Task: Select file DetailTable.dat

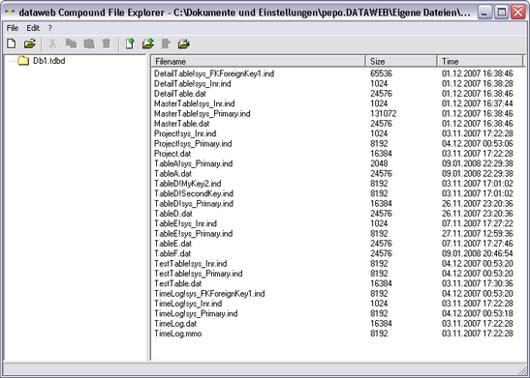Action: coord(180,94)
